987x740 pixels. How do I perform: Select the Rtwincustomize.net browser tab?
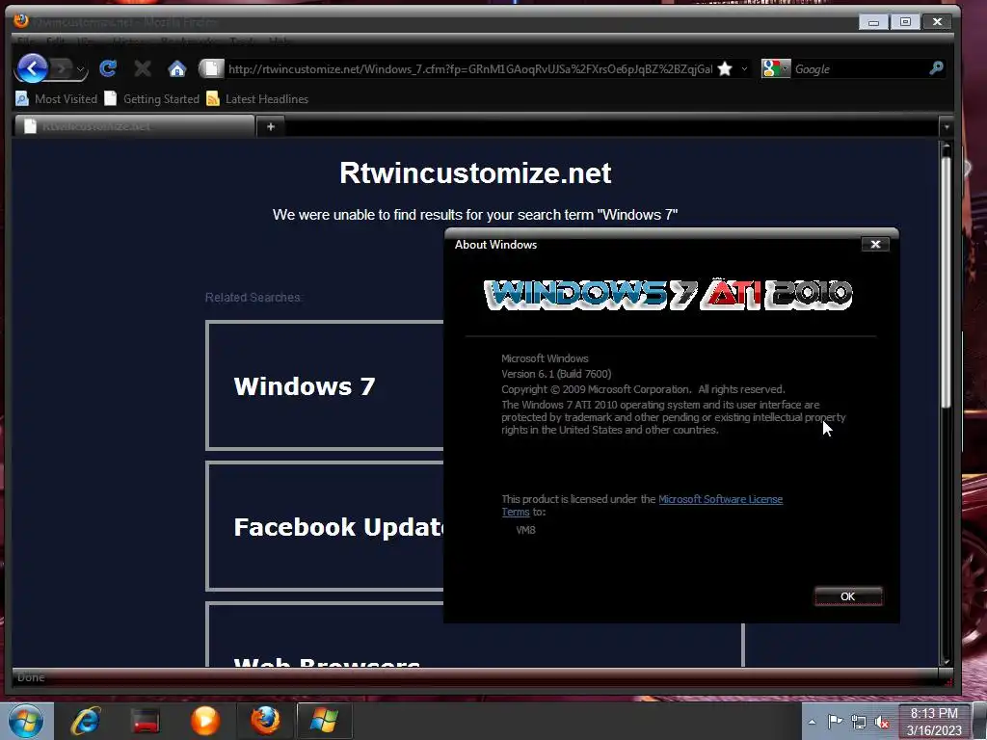(134, 126)
